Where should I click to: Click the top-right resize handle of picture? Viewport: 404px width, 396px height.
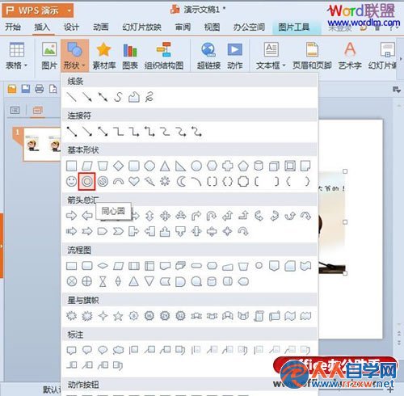click(x=345, y=171)
